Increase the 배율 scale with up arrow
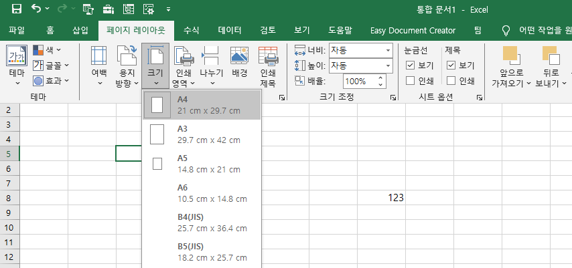Screen dimensions: 572x268 (380, 78)
